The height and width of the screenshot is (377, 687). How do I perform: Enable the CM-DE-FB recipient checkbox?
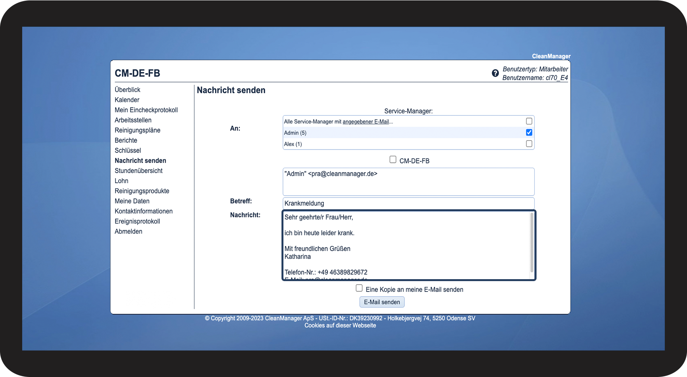coord(393,160)
